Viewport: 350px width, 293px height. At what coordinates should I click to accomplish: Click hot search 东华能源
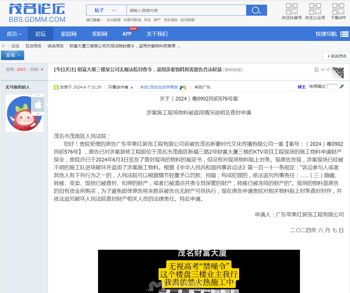(113, 20)
